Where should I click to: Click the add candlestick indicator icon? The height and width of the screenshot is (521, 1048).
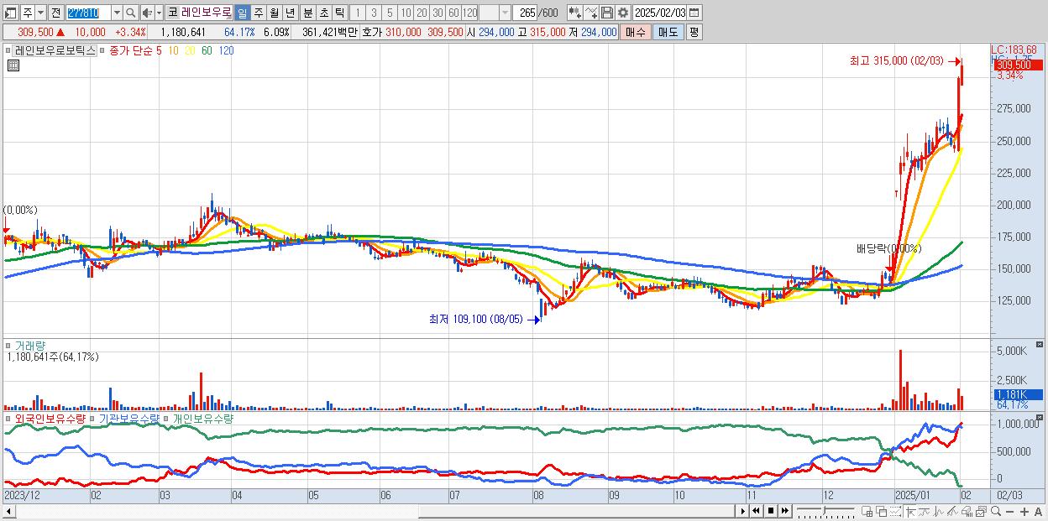pos(575,13)
